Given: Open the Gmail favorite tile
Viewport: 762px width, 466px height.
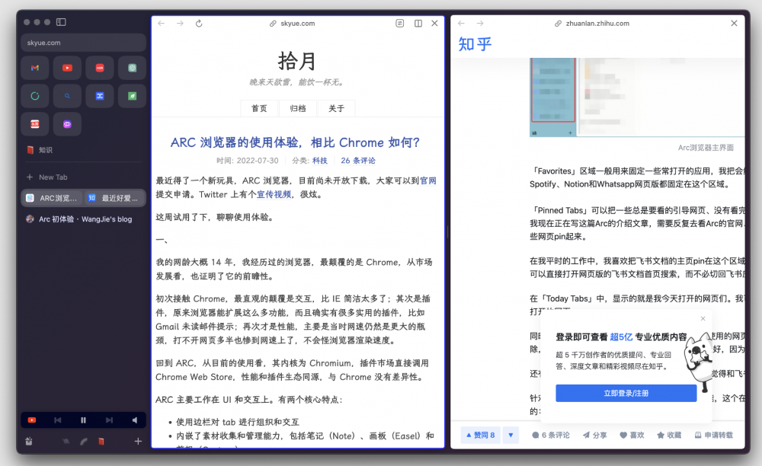Looking at the screenshot, I should tap(34, 68).
